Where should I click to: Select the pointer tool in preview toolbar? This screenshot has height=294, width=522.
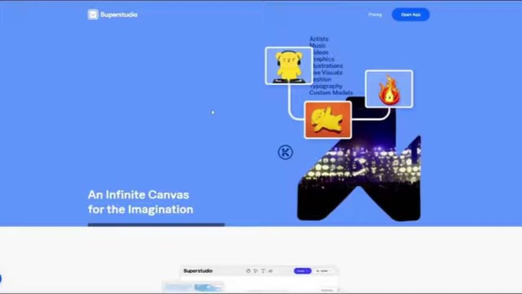[x=255, y=271]
